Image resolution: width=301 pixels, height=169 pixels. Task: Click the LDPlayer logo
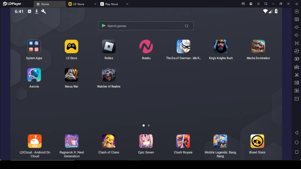click(x=12, y=4)
